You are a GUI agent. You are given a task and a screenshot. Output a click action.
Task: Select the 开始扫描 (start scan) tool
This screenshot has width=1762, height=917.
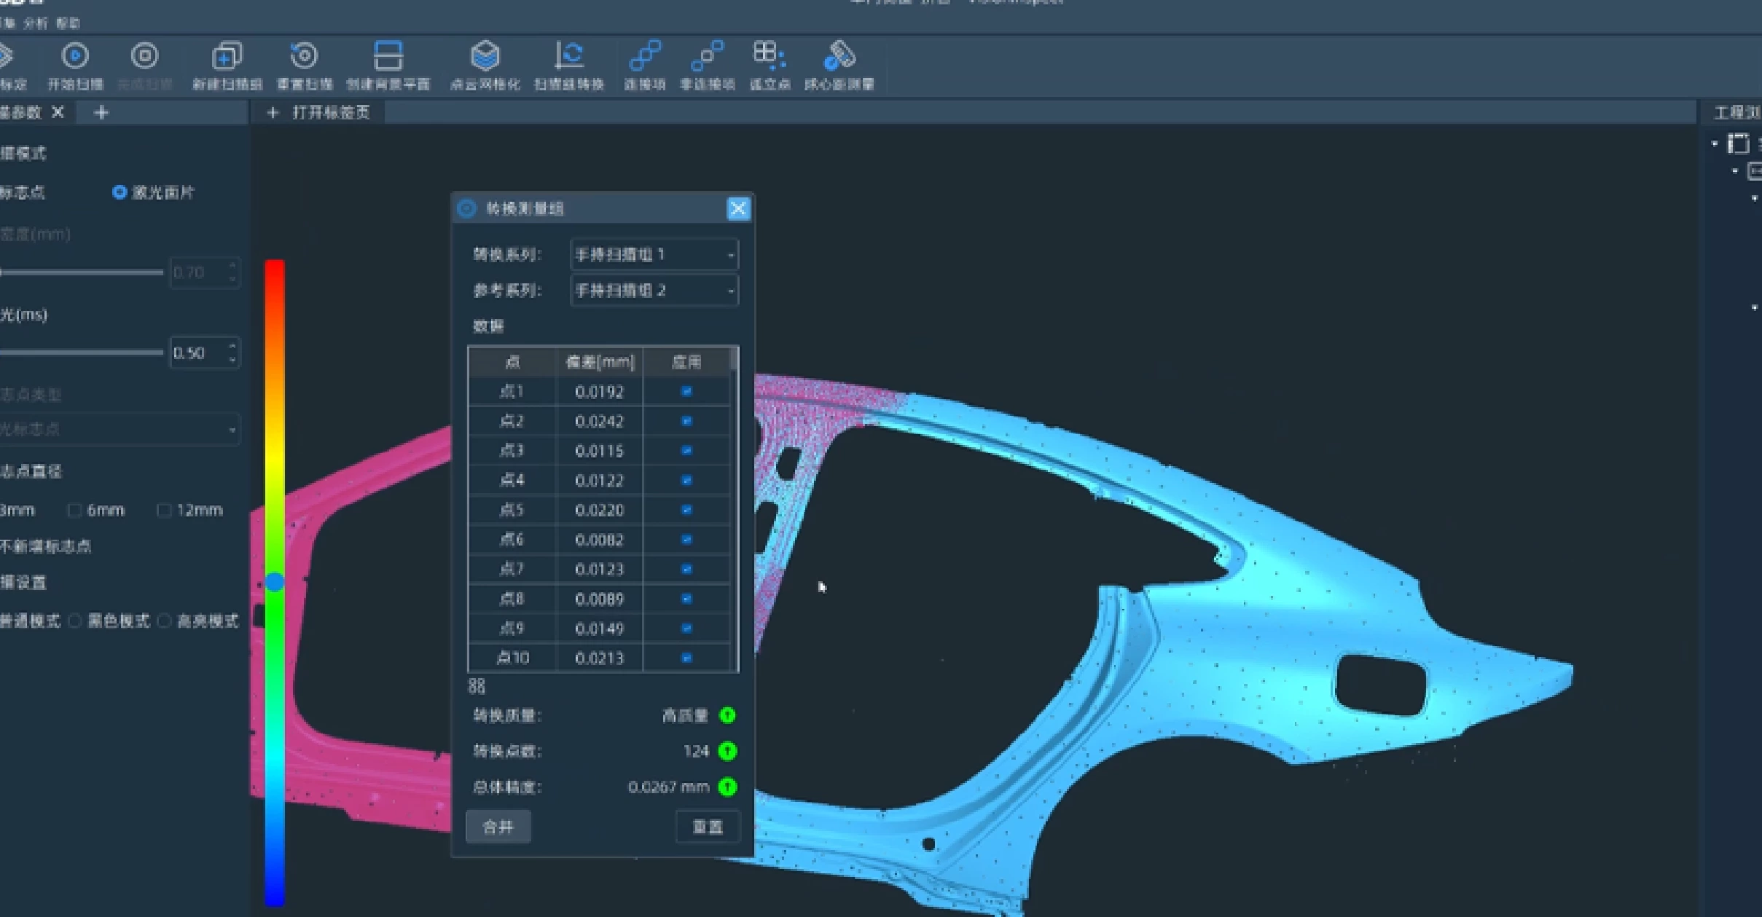pyautogui.click(x=75, y=64)
